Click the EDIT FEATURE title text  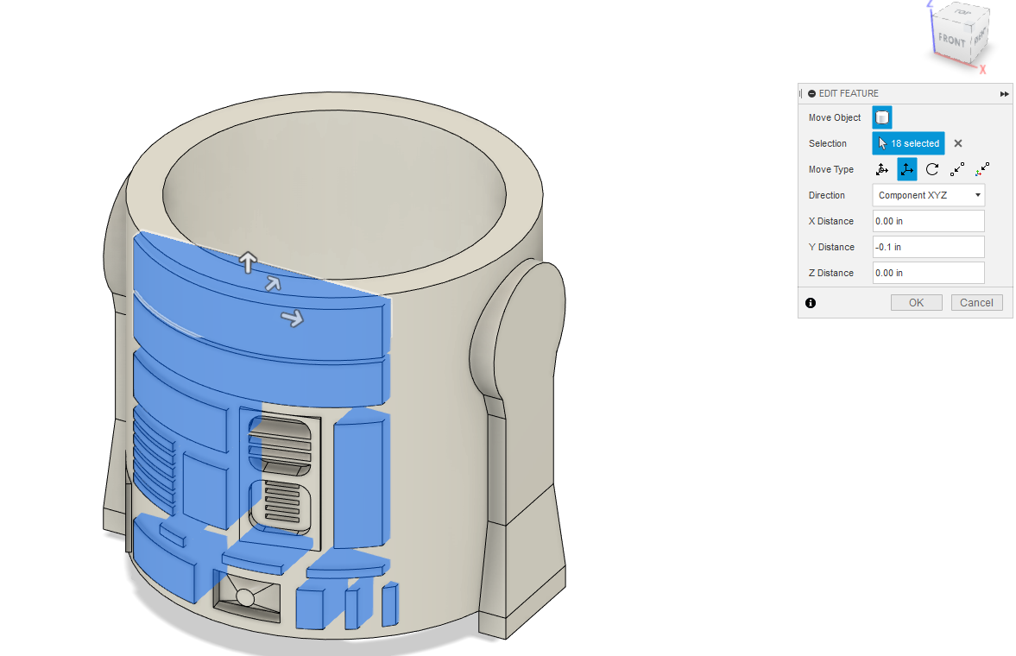point(849,93)
